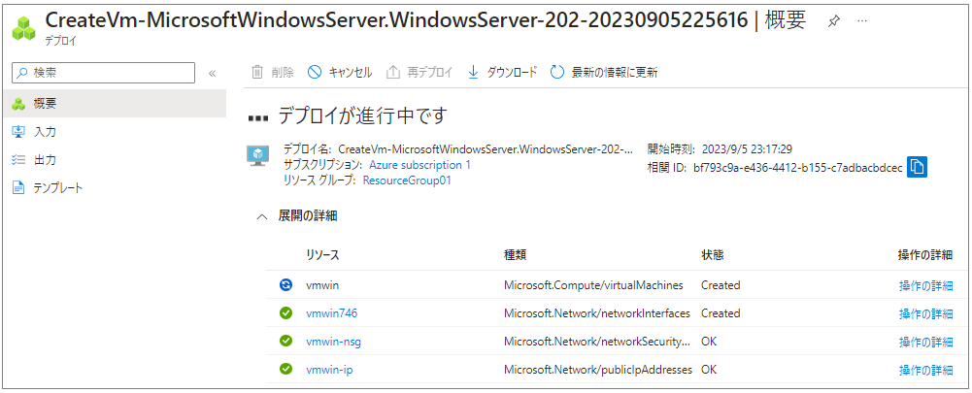
Task: Click the redeploy upload icon
Action: [x=393, y=72]
